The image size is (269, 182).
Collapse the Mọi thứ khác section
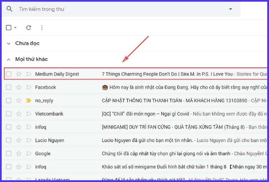point(9,59)
